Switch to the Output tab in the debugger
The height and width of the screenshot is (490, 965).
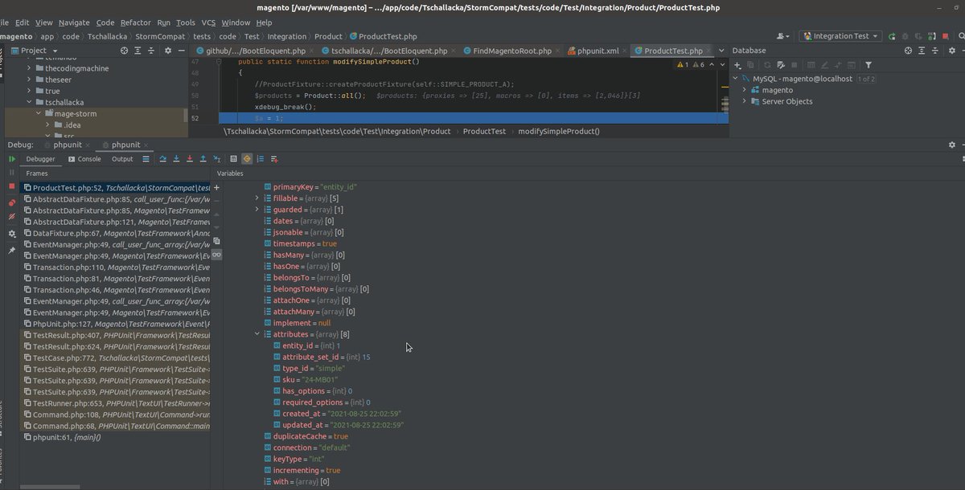[x=122, y=159]
